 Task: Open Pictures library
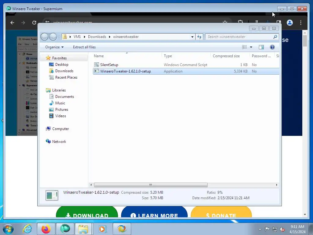click(x=62, y=110)
